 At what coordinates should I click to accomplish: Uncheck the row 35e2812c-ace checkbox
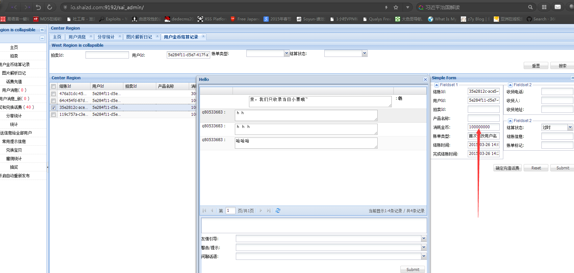54,108
